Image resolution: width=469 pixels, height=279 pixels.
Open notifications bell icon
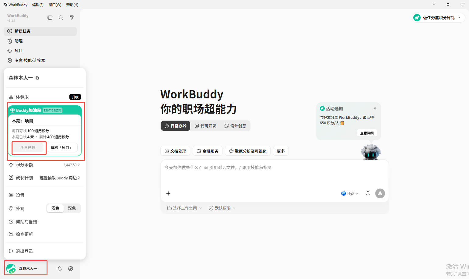click(x=60, y=269)
